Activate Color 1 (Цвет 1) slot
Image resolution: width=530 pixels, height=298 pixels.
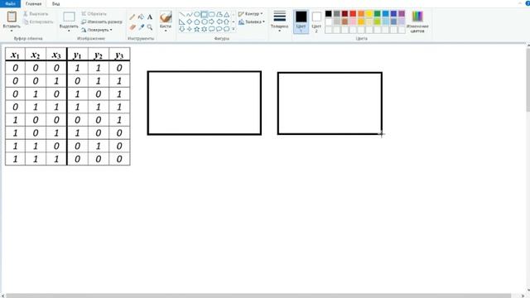301,22
